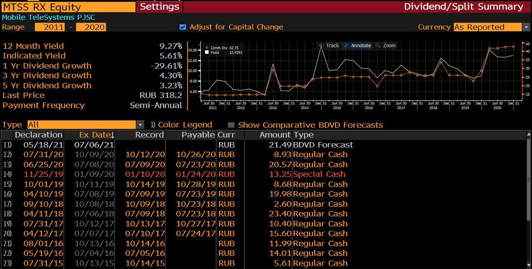The height and width of the screenshot is (269, 532).
Task: Click the 12 Month Yield value 9.27%
Action: click(x=171, y=46)
